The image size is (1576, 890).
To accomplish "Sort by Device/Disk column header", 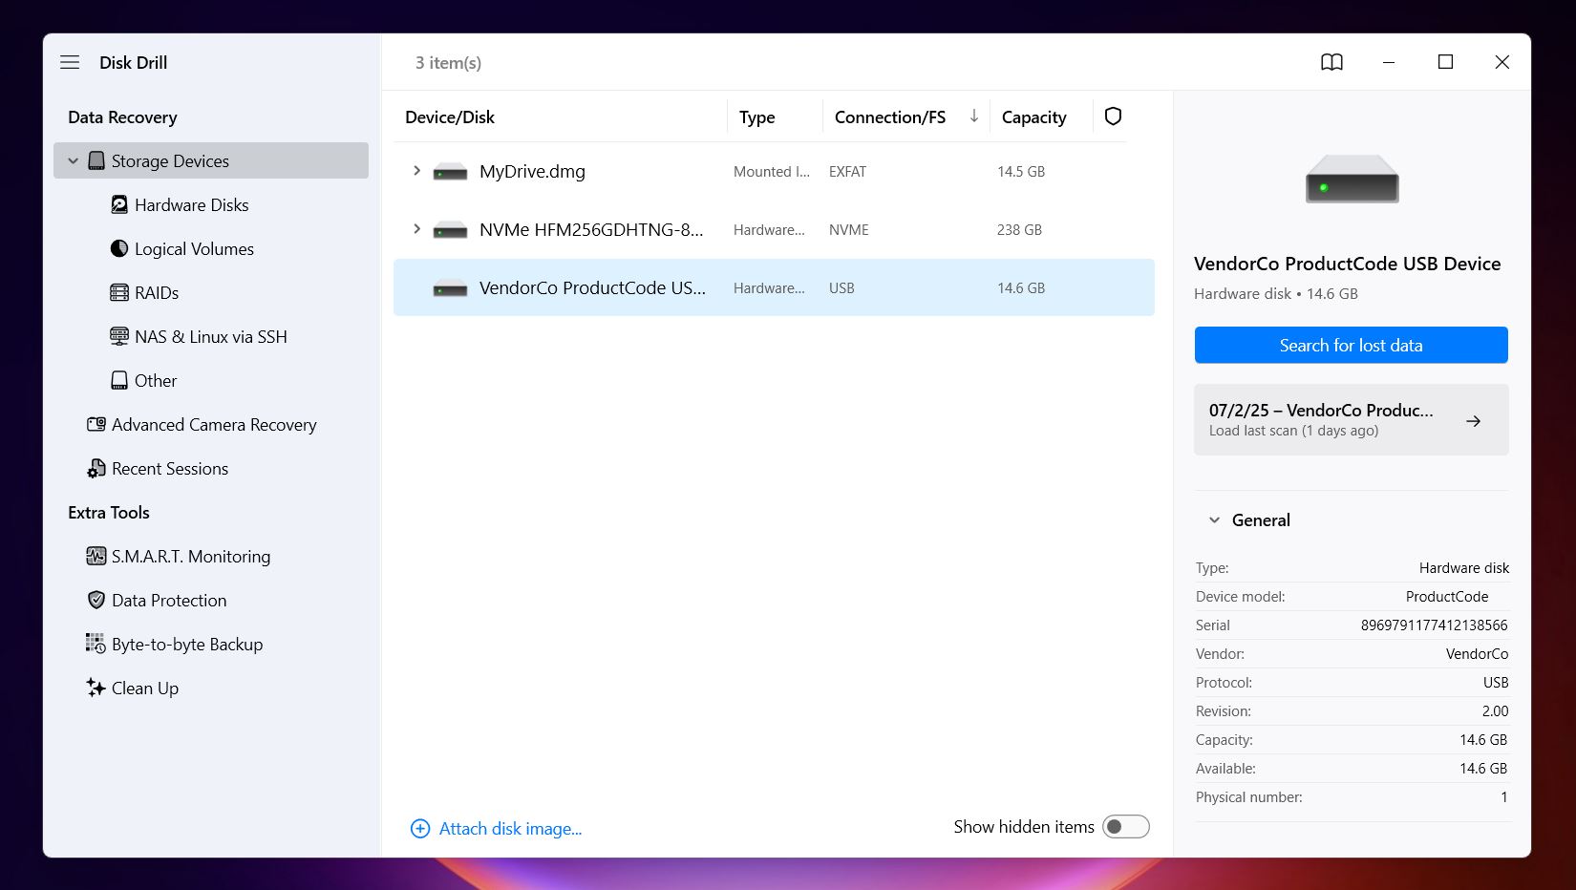I will 450,117.
